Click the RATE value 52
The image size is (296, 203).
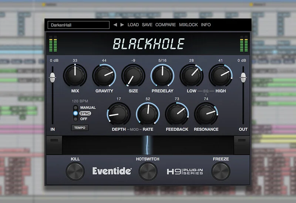[x=148, y=99]
